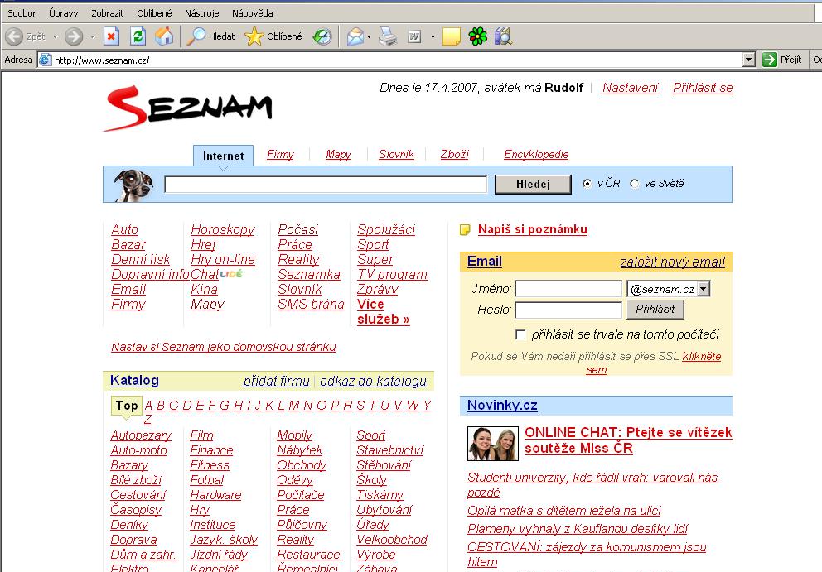Open the Forward button history dropdown arrow

(x=92, y=36)
